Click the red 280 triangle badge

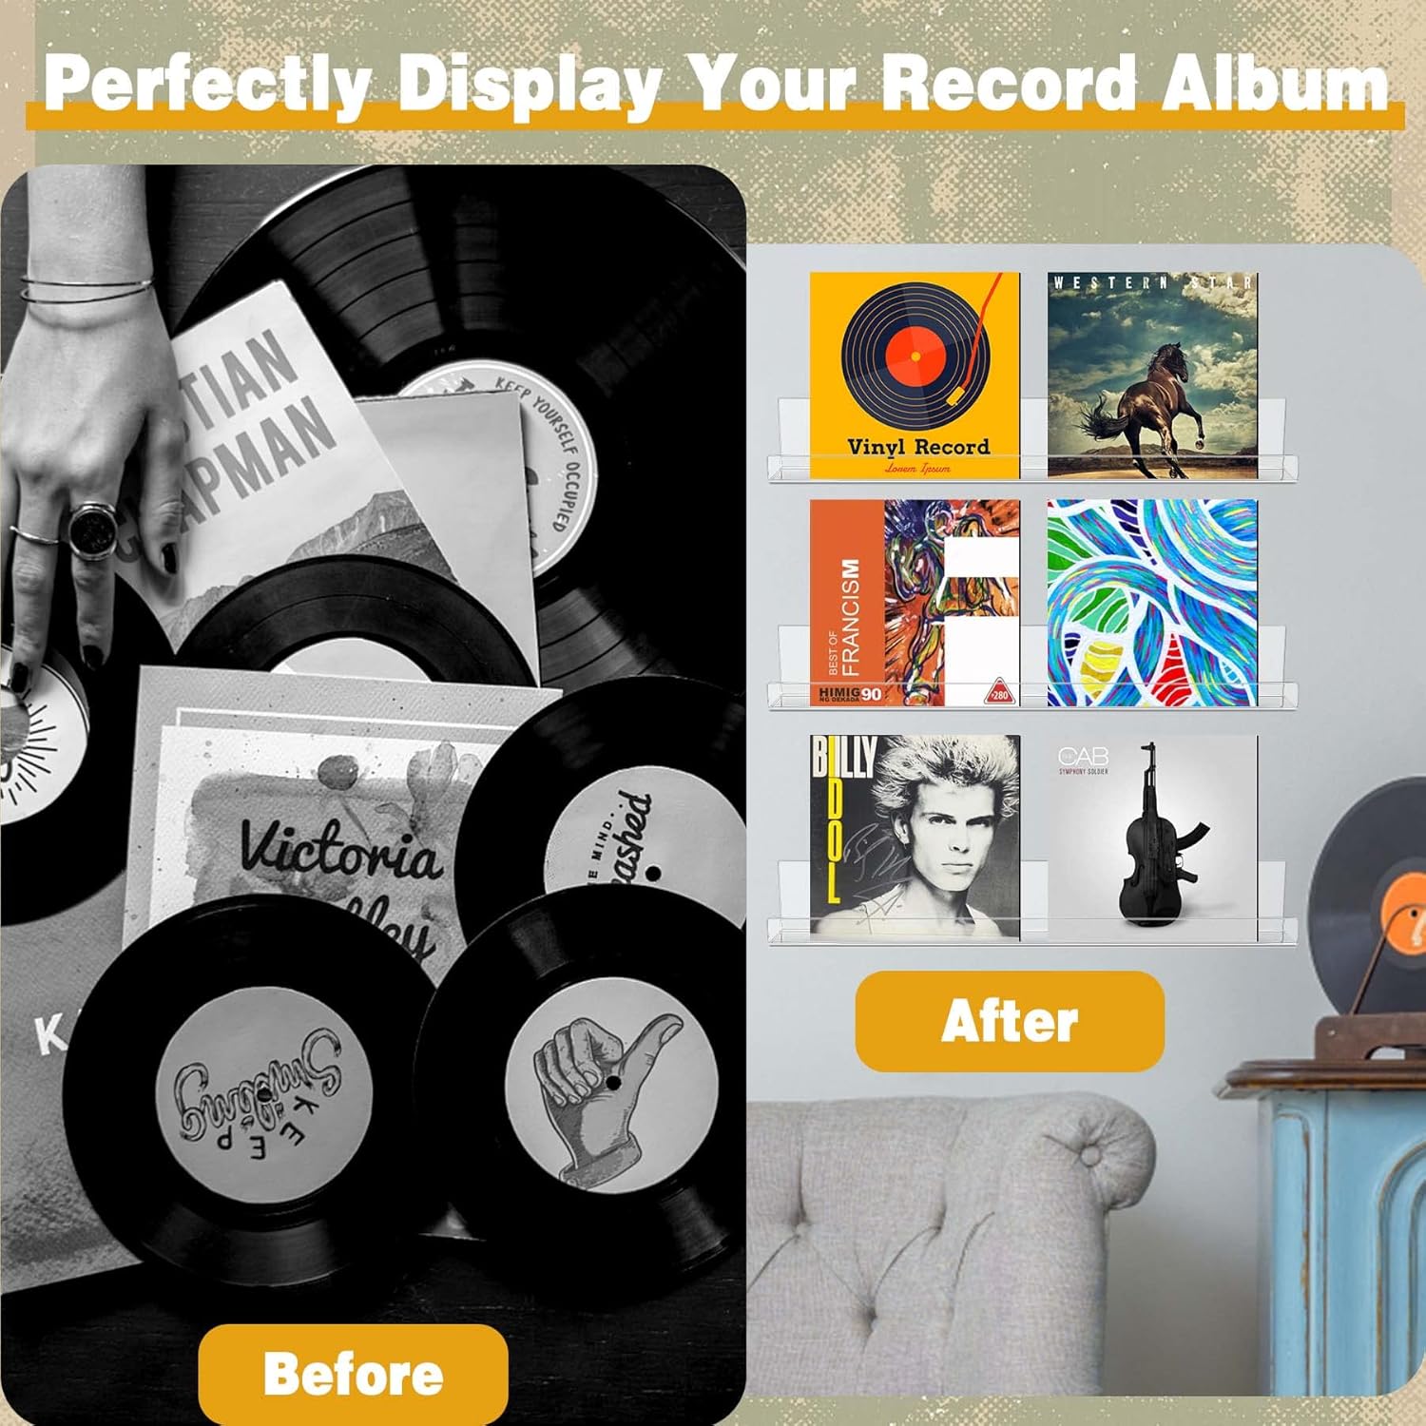pos(998,692)
